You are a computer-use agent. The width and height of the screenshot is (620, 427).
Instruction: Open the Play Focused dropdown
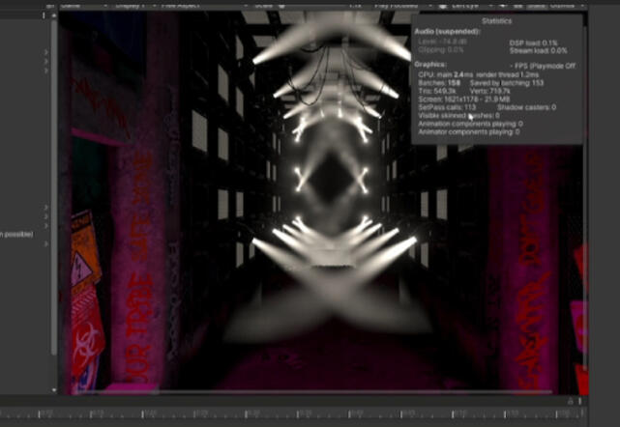(x=403, y=6)
